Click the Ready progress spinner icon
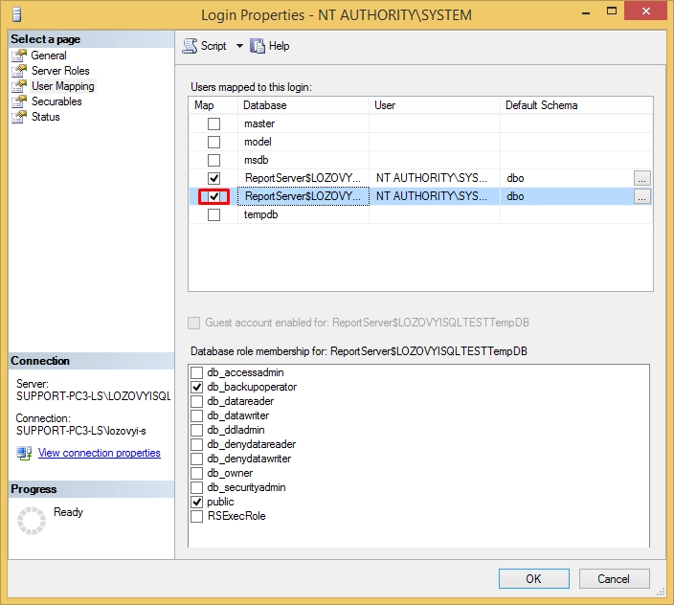Screen dimensions: 674x605 click(32, 521)
